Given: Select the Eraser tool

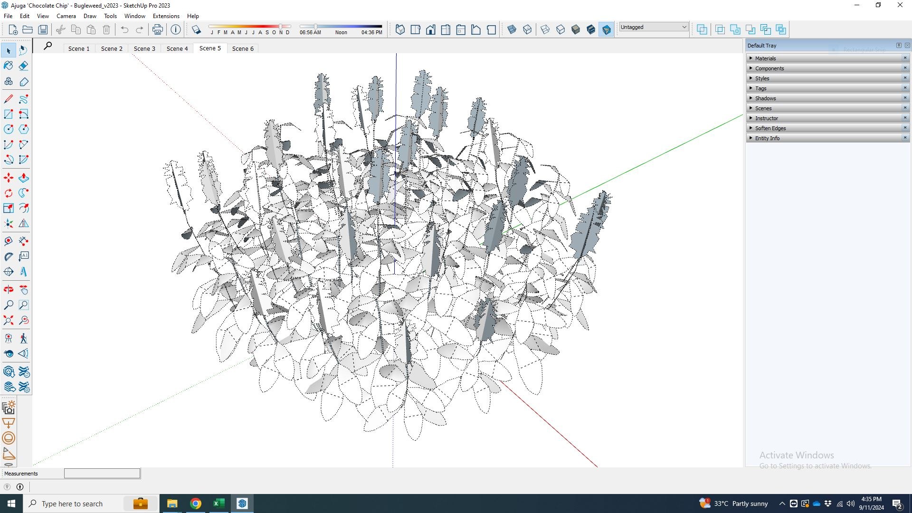Looking at the screenshot, I should (23, 66).
